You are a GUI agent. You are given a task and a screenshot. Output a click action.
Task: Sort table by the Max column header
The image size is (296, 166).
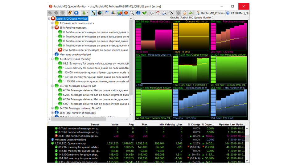144,124
